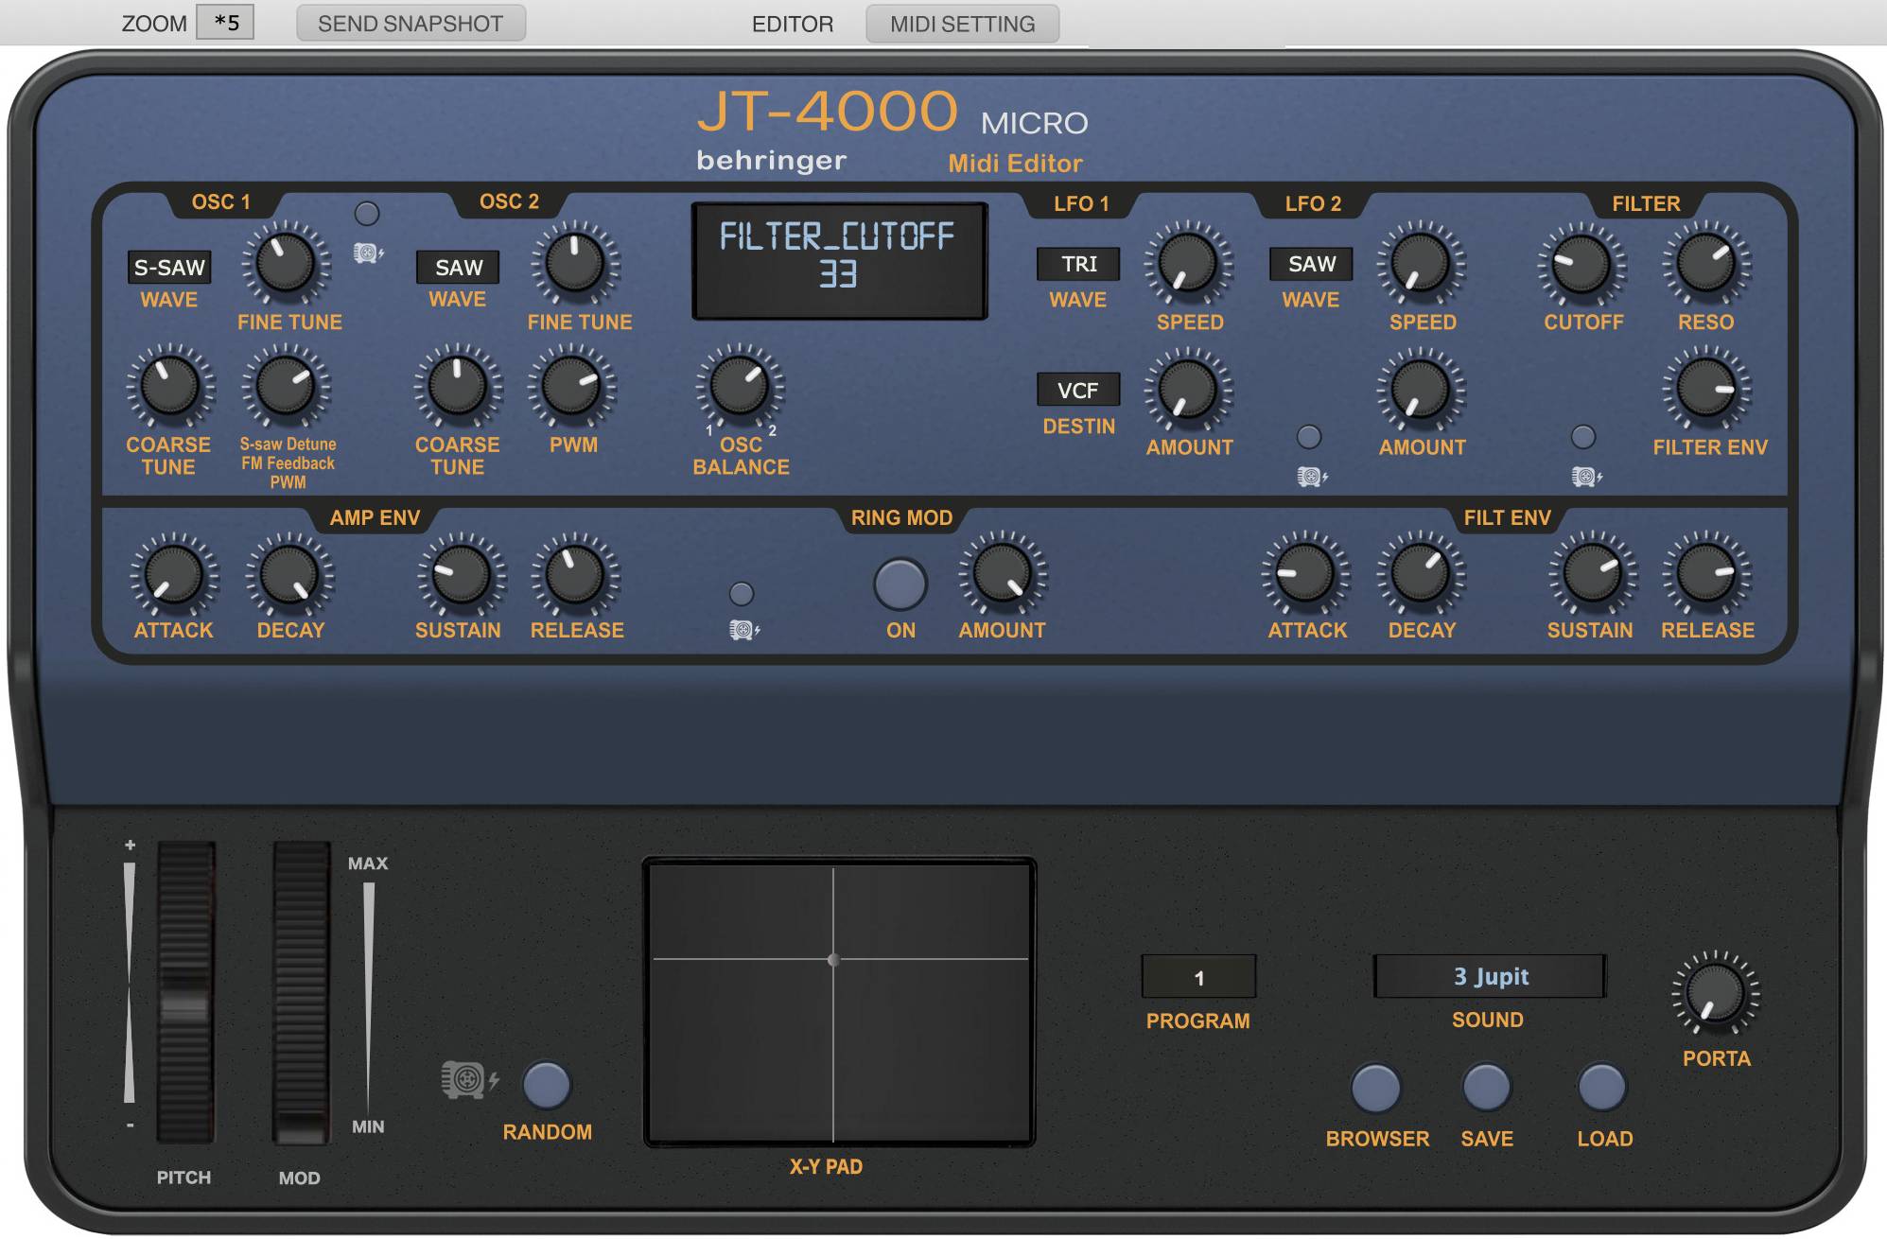Click the LFO 2 SPEED knob

pyautogui.click(x=1421, y=264)
